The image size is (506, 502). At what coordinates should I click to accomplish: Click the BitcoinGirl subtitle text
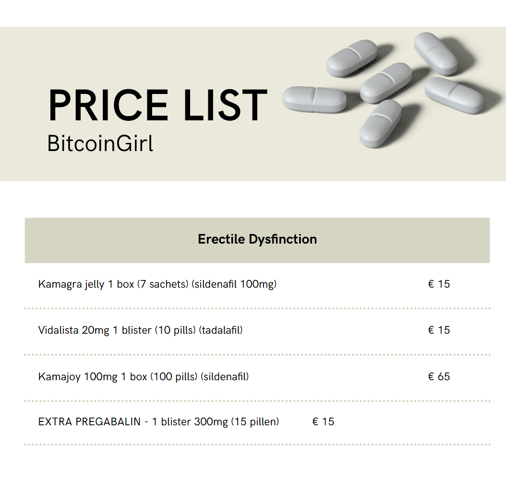100,143
